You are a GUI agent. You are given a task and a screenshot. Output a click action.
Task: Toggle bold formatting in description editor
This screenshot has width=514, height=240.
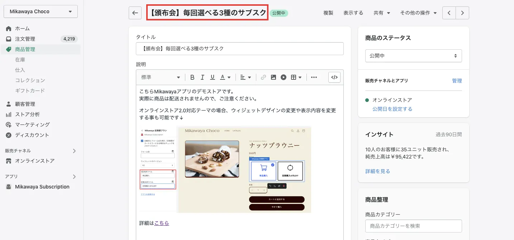(x=192, y=77)
